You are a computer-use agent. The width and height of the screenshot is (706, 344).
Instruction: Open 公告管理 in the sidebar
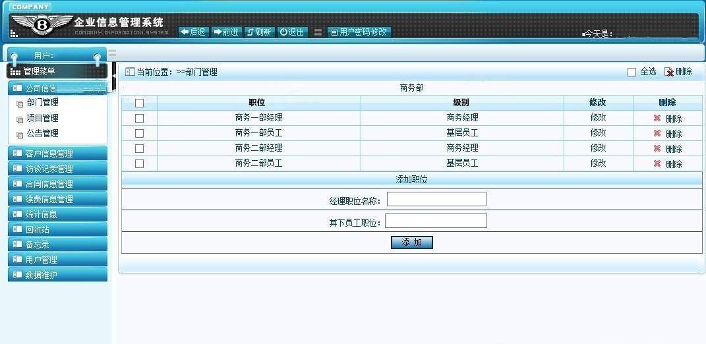click(x=42, y=133)
